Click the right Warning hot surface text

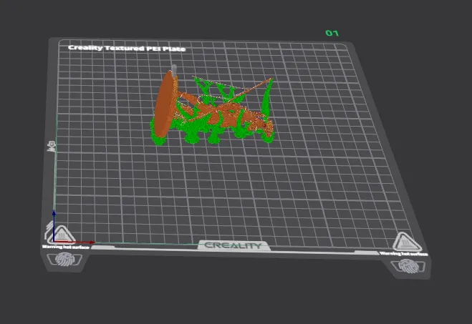coord(404,254)
